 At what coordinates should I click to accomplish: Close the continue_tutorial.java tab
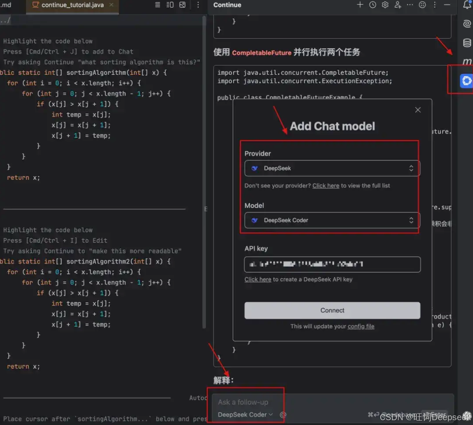(111, 5)
